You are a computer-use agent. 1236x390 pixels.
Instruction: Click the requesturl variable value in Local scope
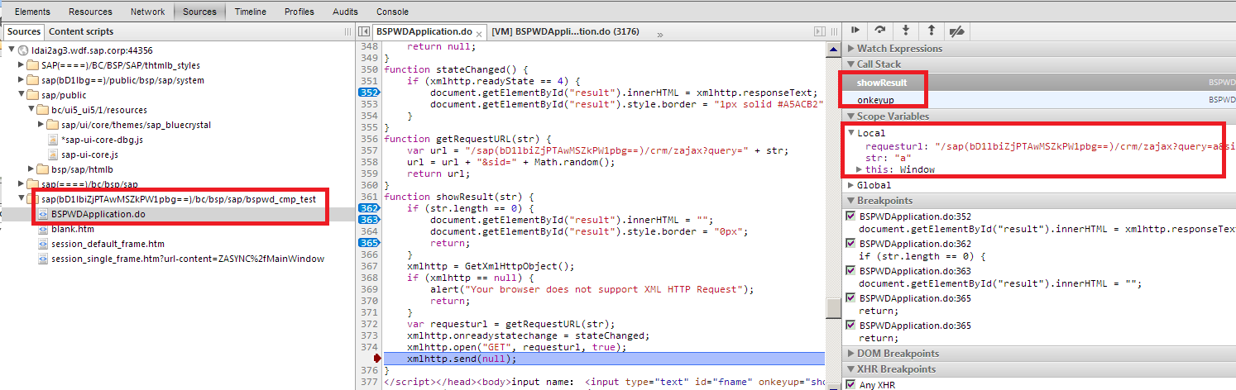click(x=1084, y=145)
